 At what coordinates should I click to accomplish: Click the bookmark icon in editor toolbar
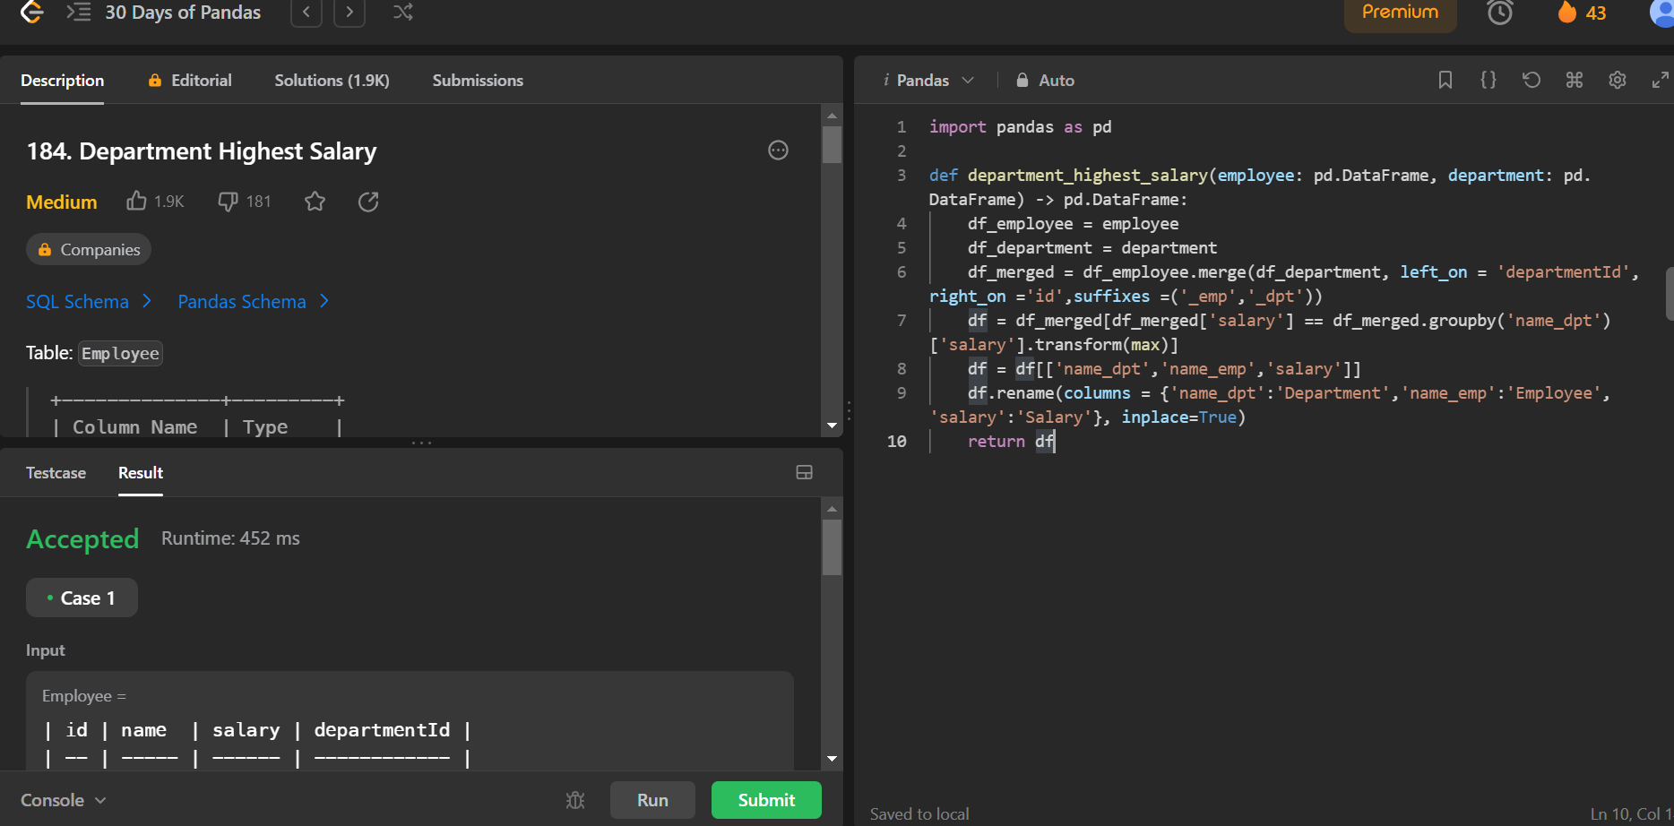pos(1445,80)
